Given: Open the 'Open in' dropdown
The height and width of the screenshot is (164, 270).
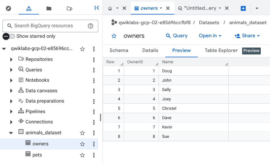Looking at the screenshot, I should [210, 36].
